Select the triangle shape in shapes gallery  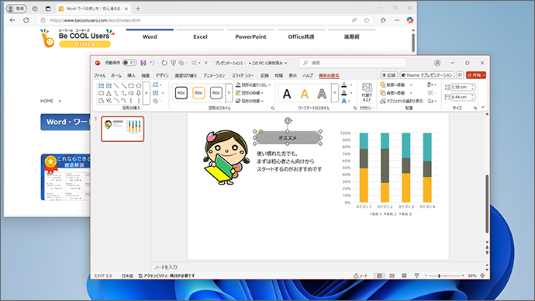109,93
